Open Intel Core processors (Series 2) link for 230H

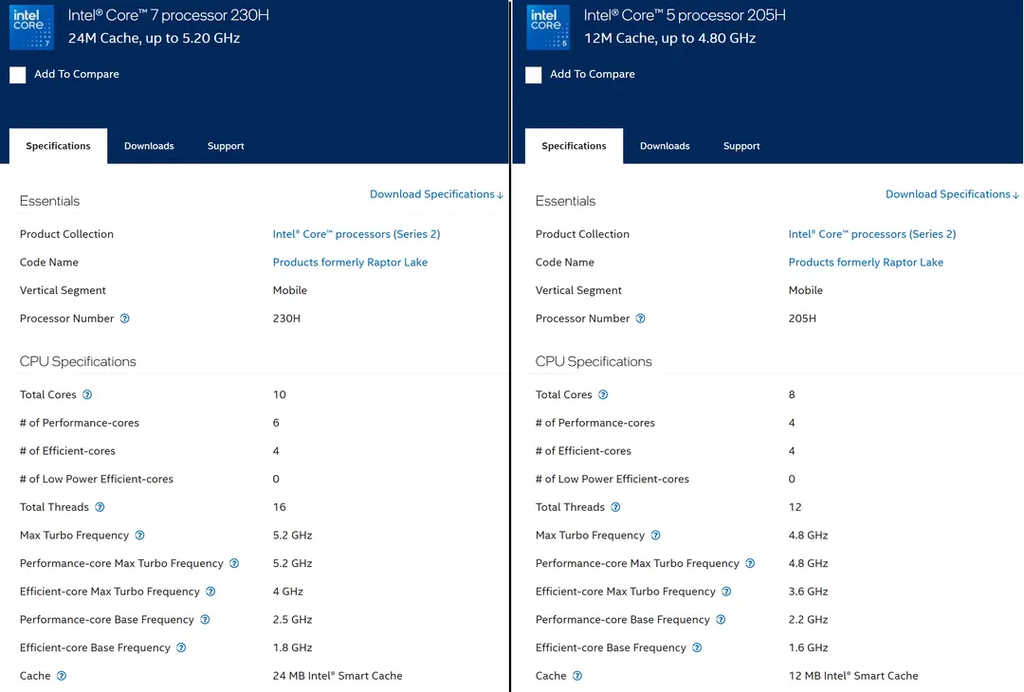357,234
